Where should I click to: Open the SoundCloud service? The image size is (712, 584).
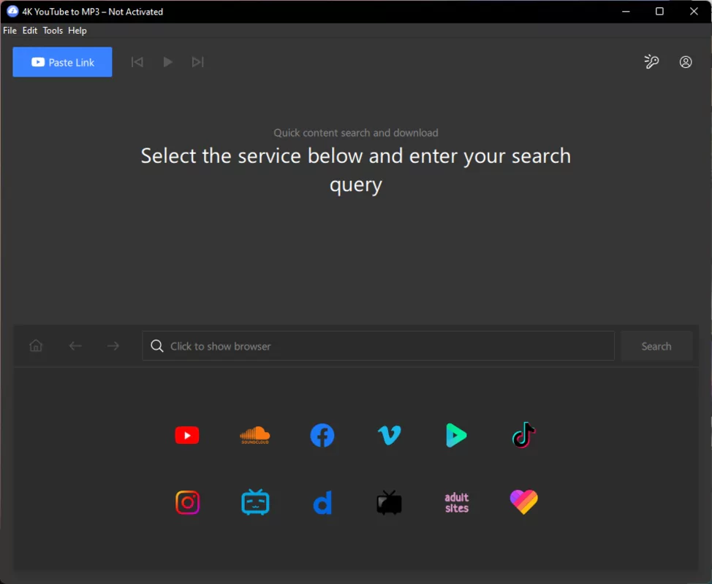[x=254, y=435]
